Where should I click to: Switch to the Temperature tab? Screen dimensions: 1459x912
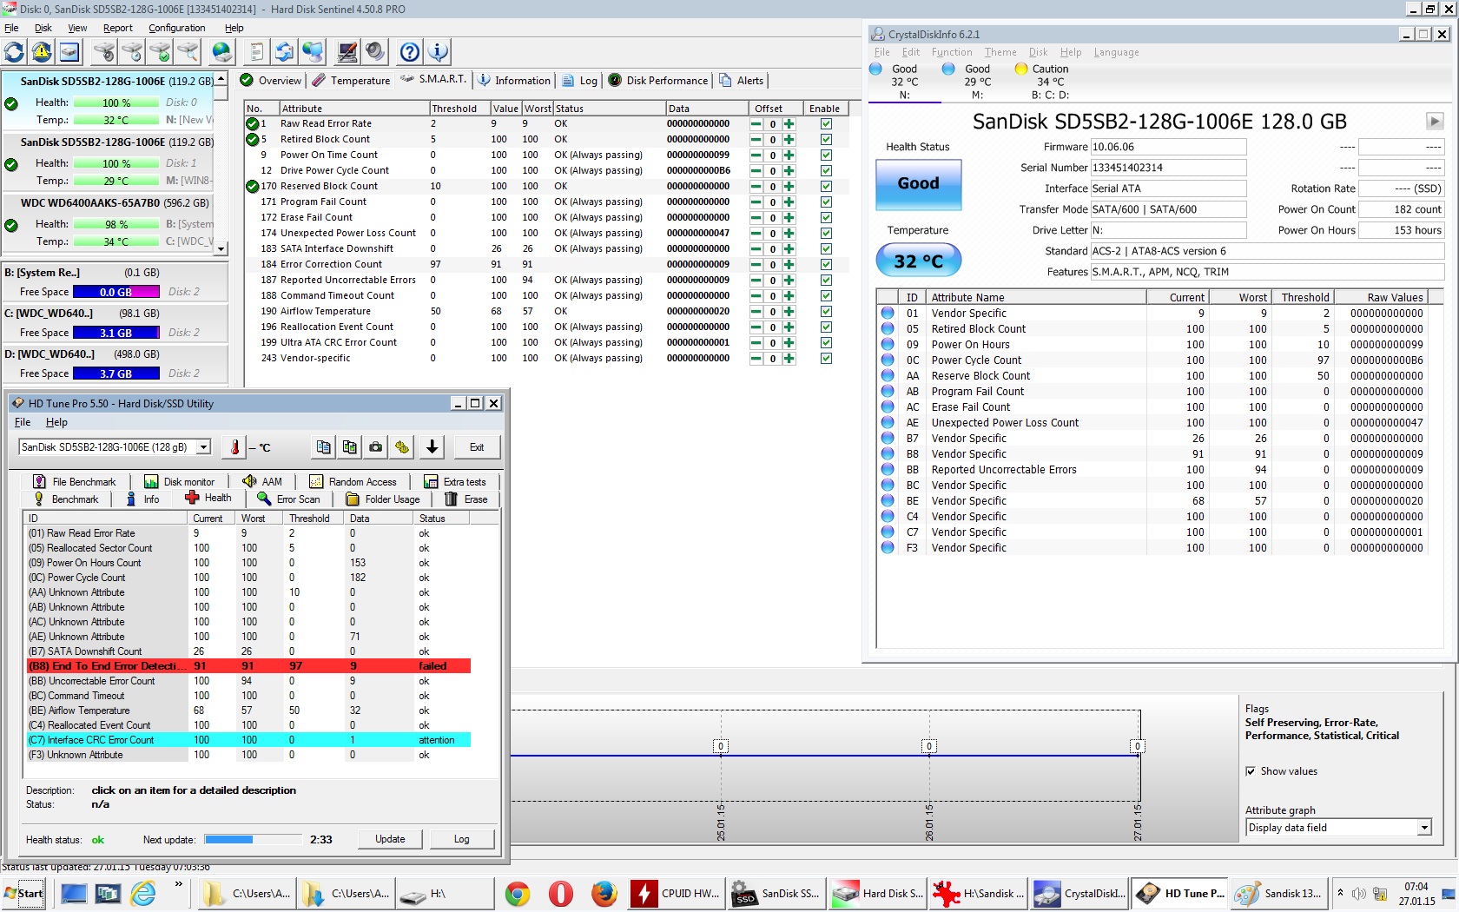point(352,81)
